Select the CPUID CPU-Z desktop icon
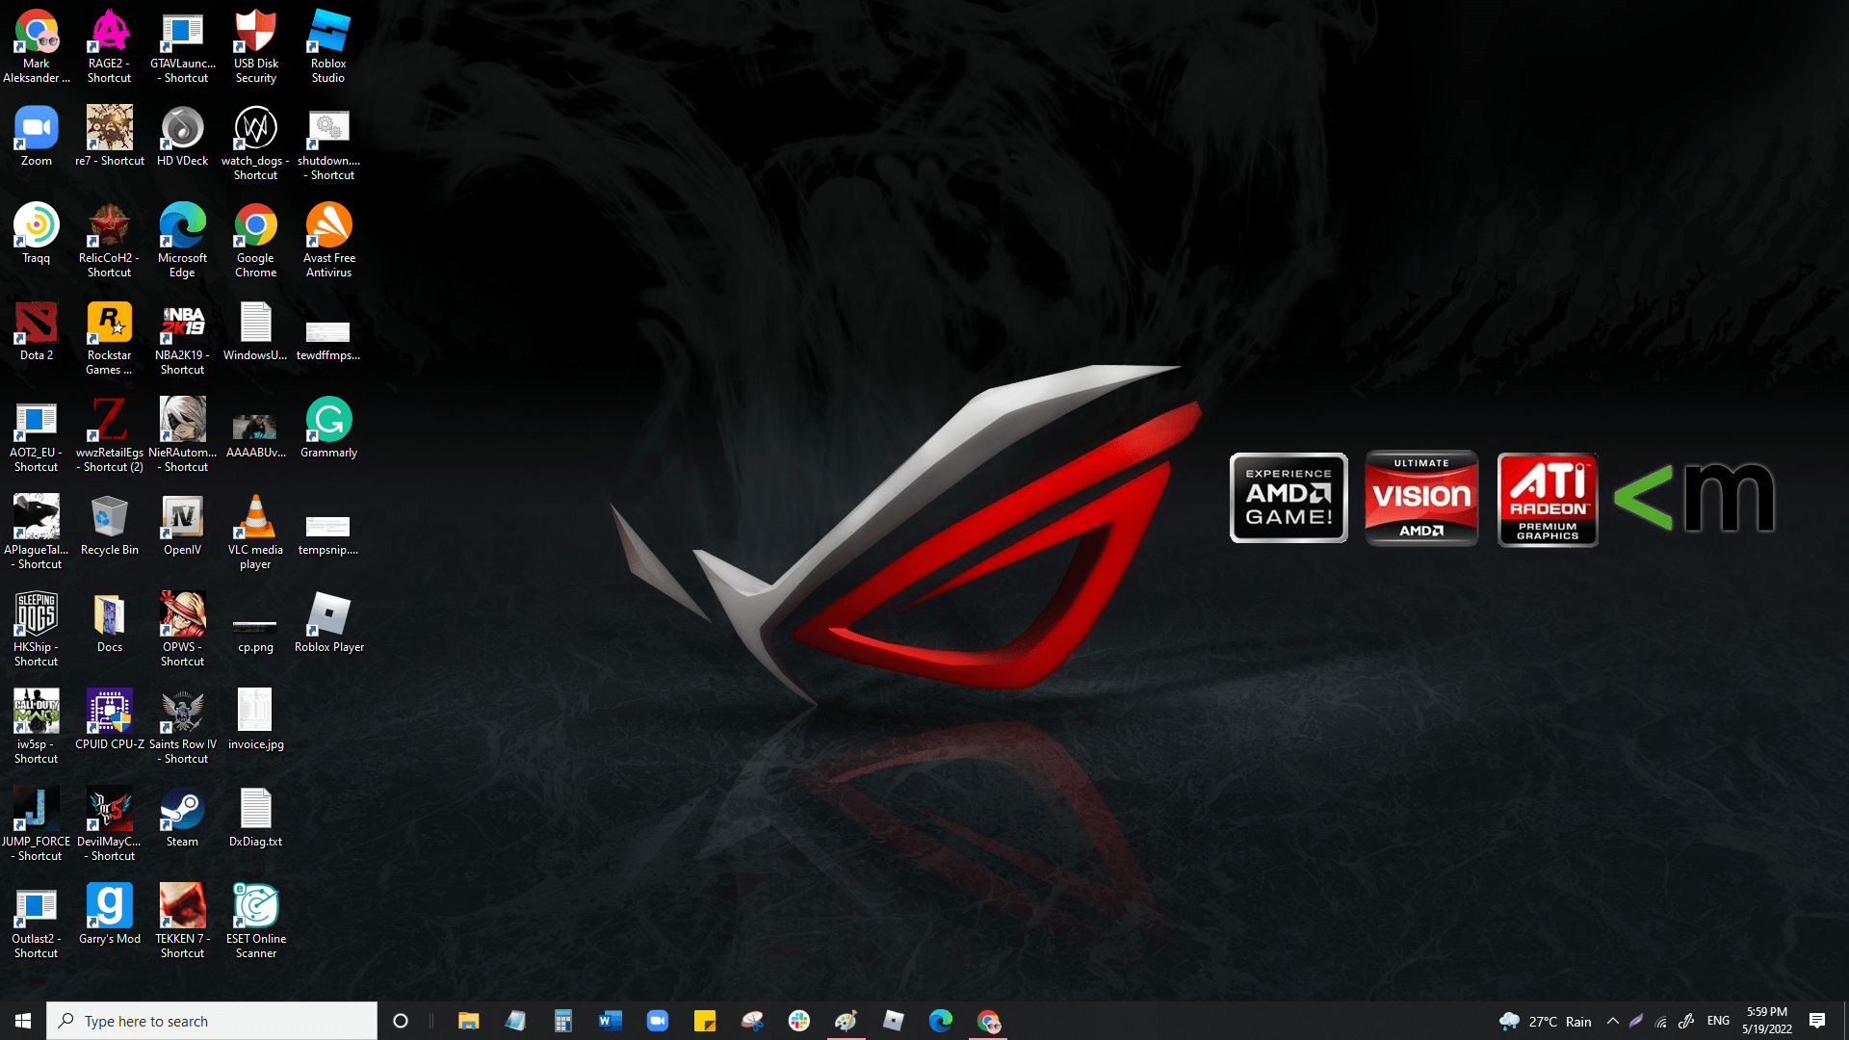The height and width of the screenshot is (1040, 1849). click(x=109, y=720)
